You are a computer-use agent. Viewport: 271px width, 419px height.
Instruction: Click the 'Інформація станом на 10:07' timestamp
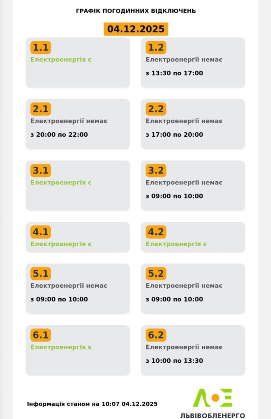tap(92, 404)
